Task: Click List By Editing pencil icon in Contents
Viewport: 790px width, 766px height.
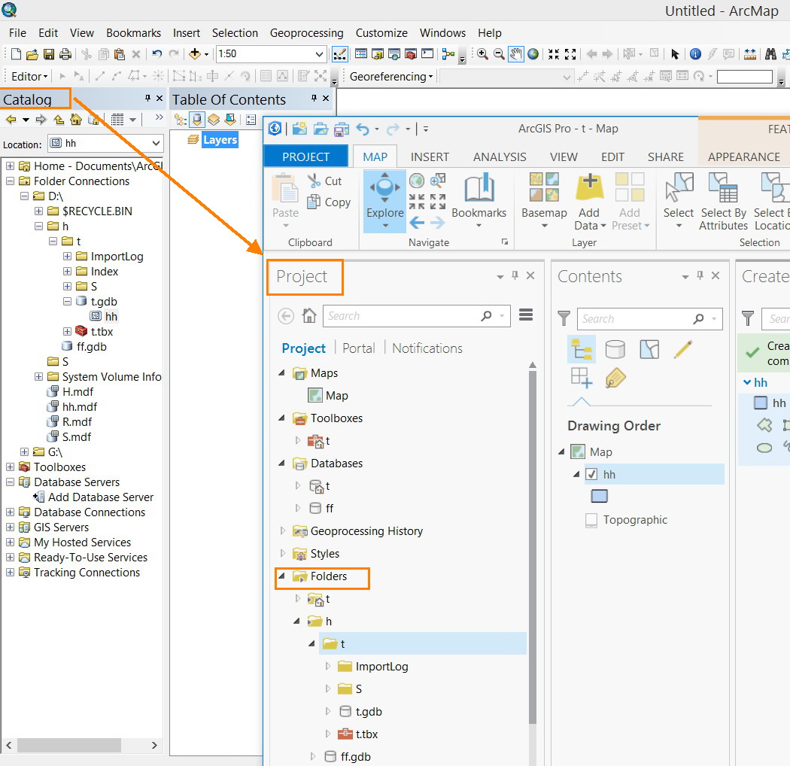Action: pos(682,348)
